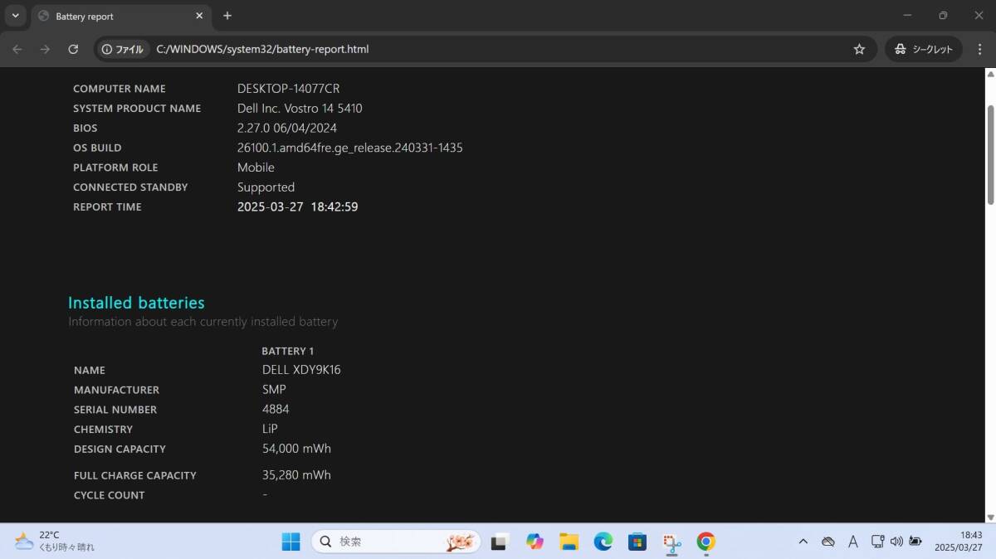Click the OS build value 26100.1.amd64fre
This screenshot has height=559, width=996.
[x=350, y=148]
